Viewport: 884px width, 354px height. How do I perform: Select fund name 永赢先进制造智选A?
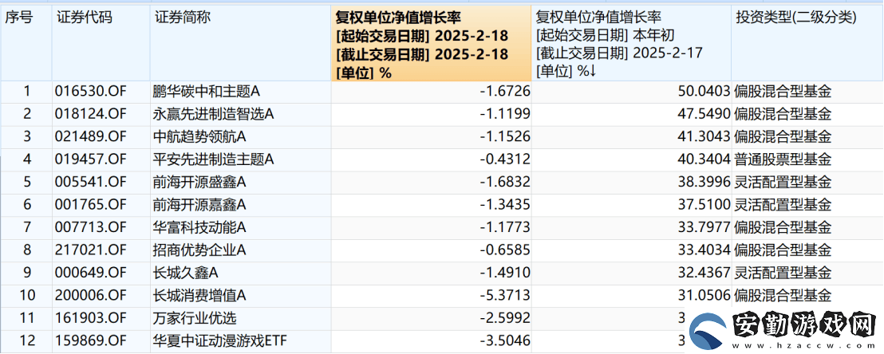pos(213,115)
